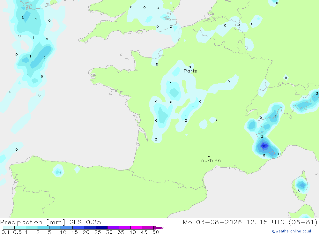Viewport: 319px width, 234px height.
Task: Click the legend value '0.1'
Action: point(5,232)
